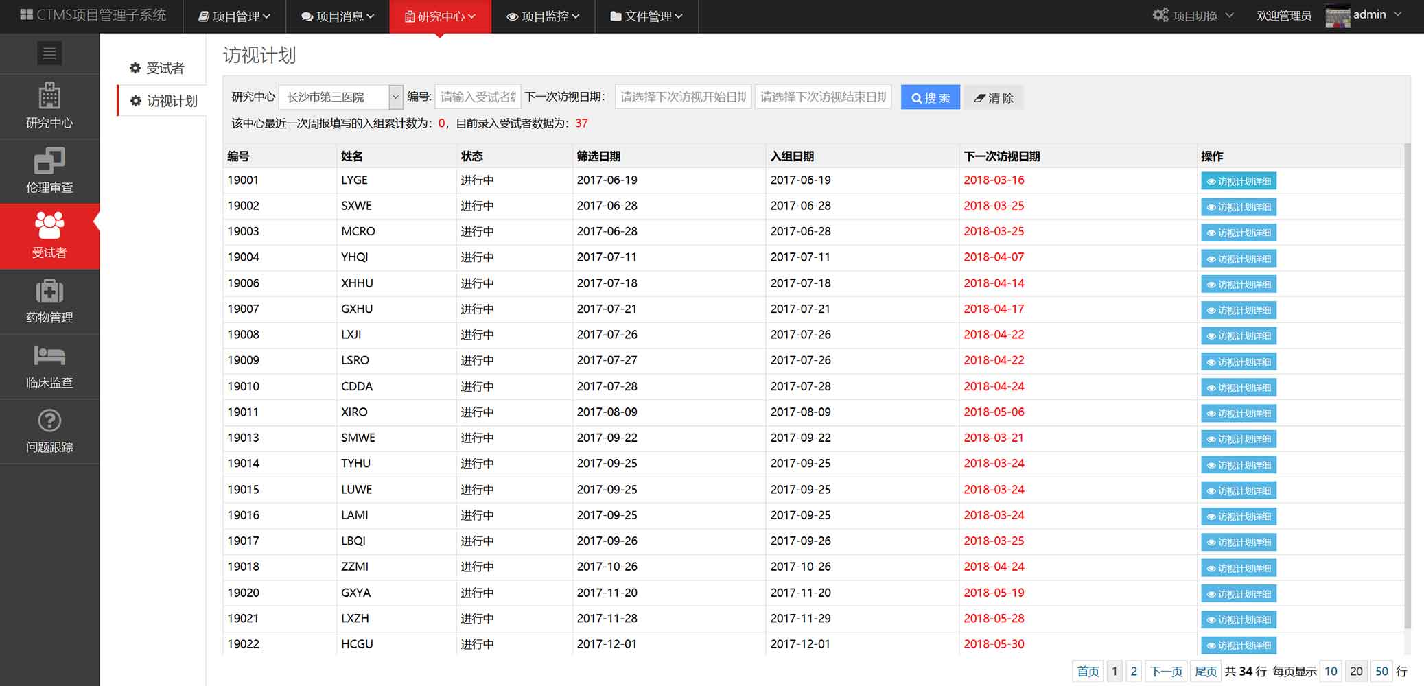Image resolution: width=1424 pixels, height=686 pixels.
Task: Click page 1 in pagination
Action: (x=1114, y=671)
